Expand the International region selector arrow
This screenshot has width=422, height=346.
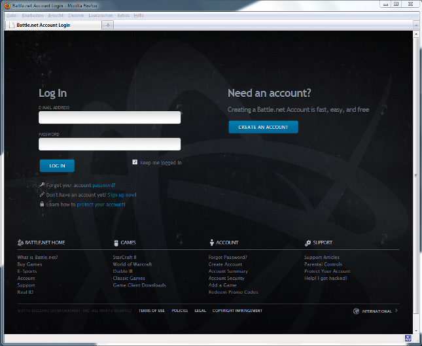click(396, 311)
